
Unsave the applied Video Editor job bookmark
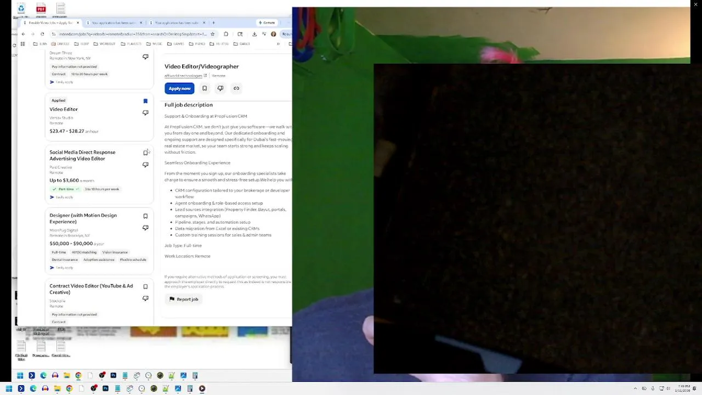tap(145, 101)
